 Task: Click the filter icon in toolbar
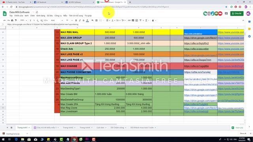click(141, 21)
